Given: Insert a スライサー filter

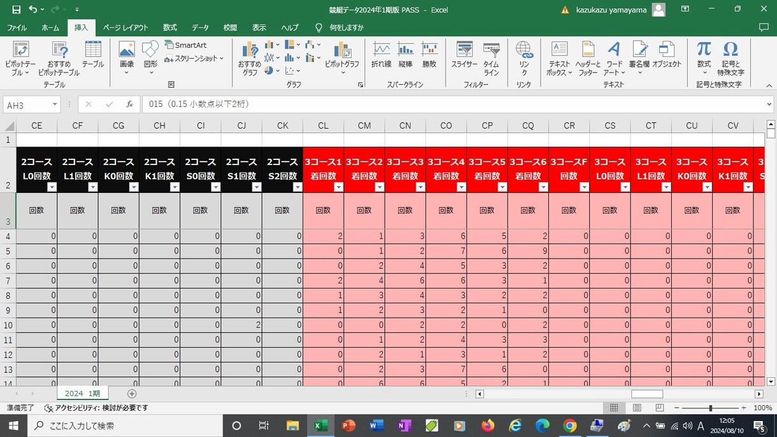Looking at the screenshot, I should coord(464,55).
